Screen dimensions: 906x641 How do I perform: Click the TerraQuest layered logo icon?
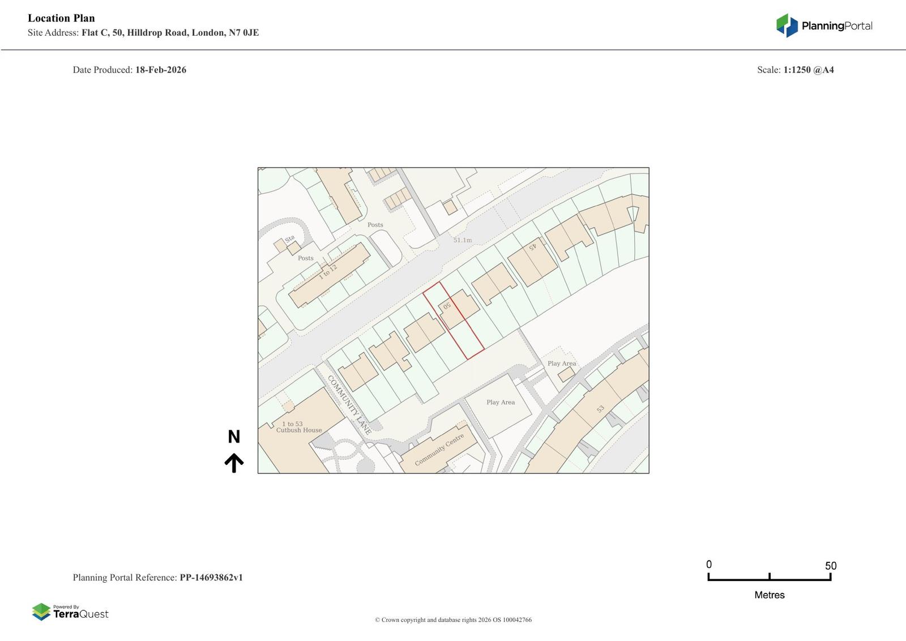pos(41,612)
